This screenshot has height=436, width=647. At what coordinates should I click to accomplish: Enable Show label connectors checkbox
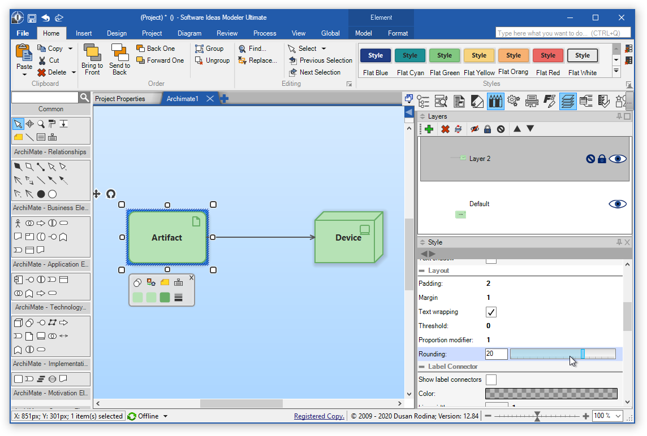[491, 380]
